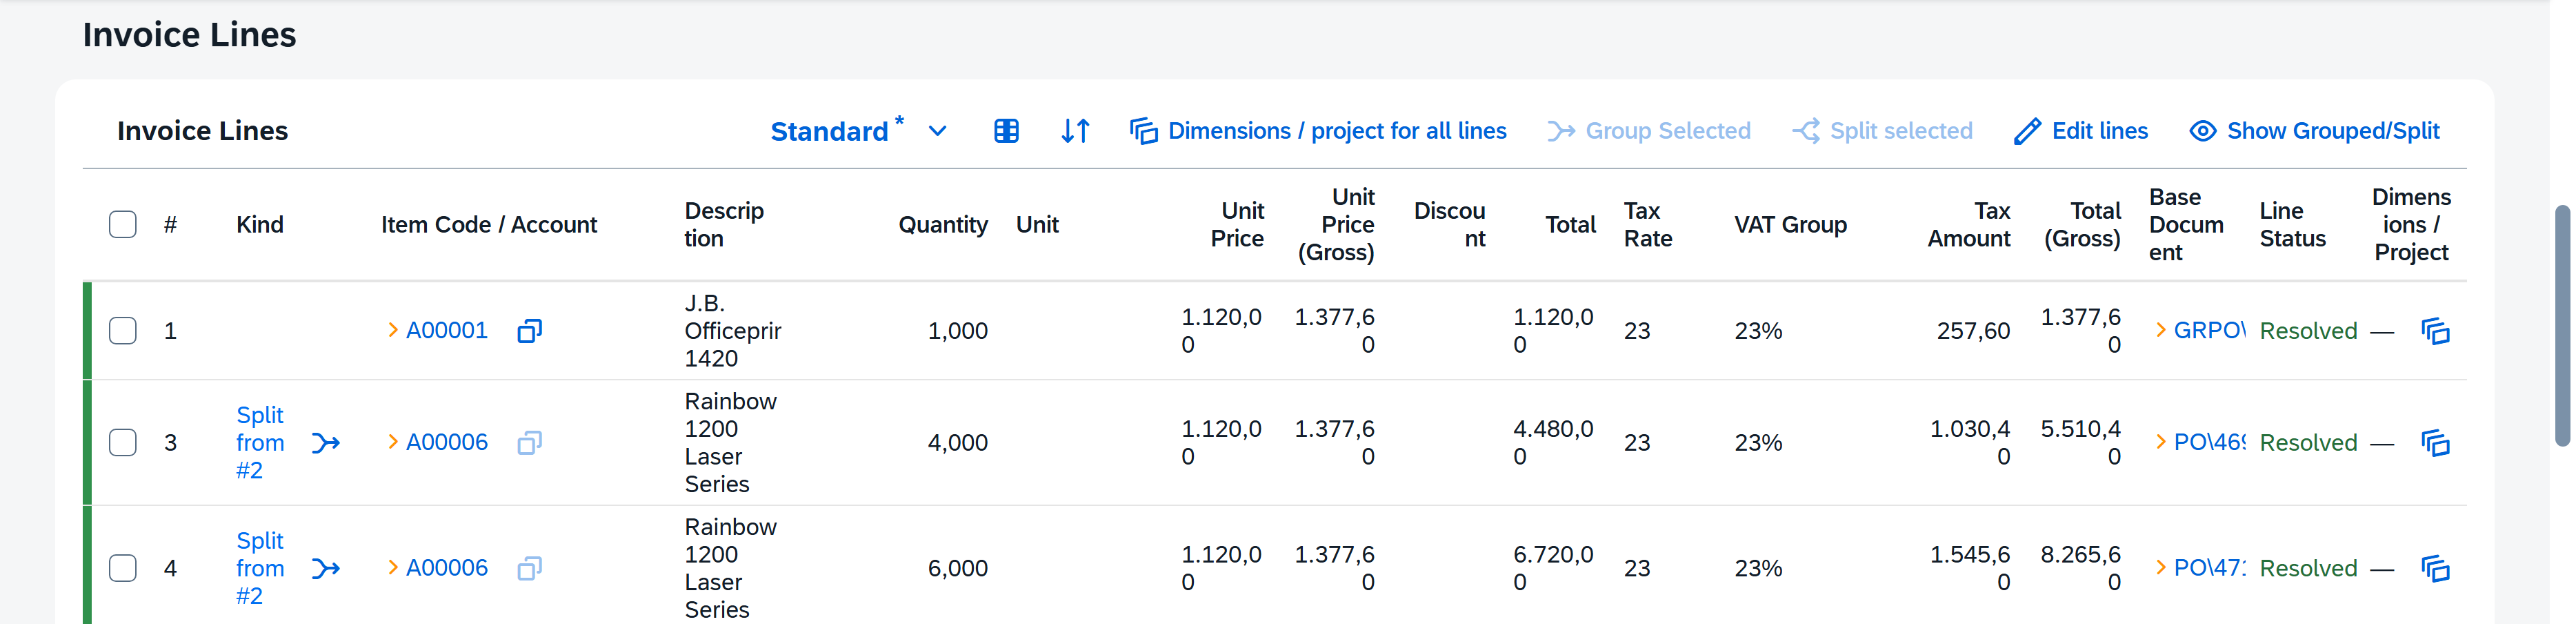Click the VAT Group column header
2576x624 pixels.
[1790, 224]
